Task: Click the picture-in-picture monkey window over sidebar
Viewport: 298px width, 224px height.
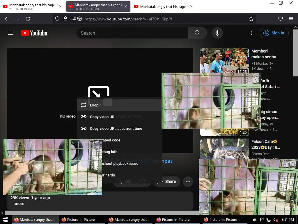Action: point(211,101)
